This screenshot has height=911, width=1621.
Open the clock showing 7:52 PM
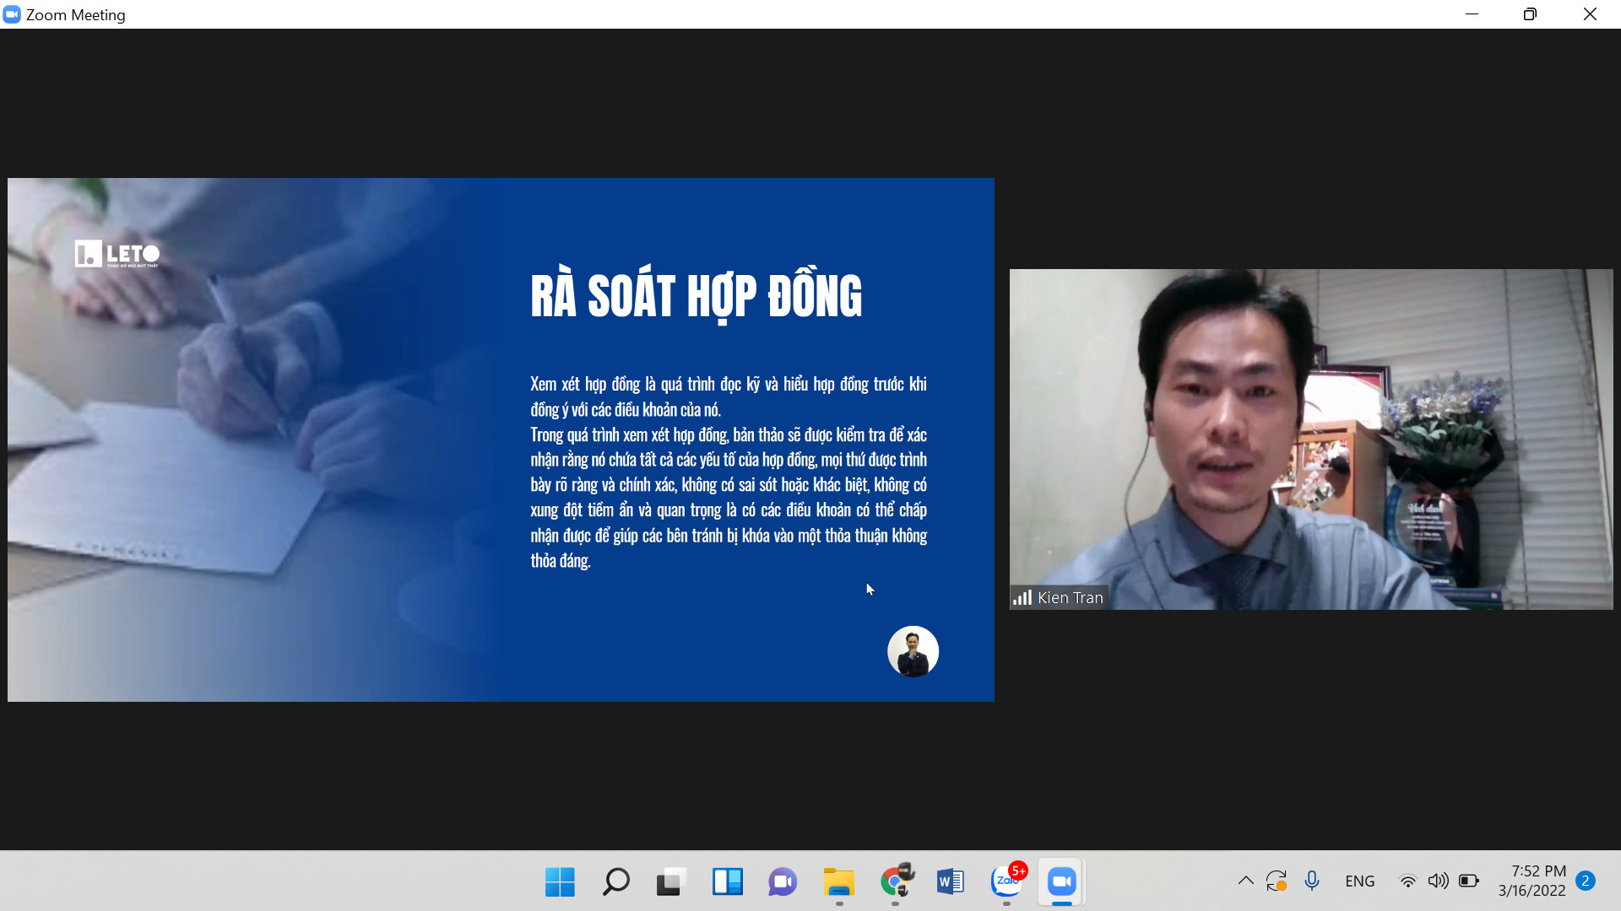(1532, 881)
